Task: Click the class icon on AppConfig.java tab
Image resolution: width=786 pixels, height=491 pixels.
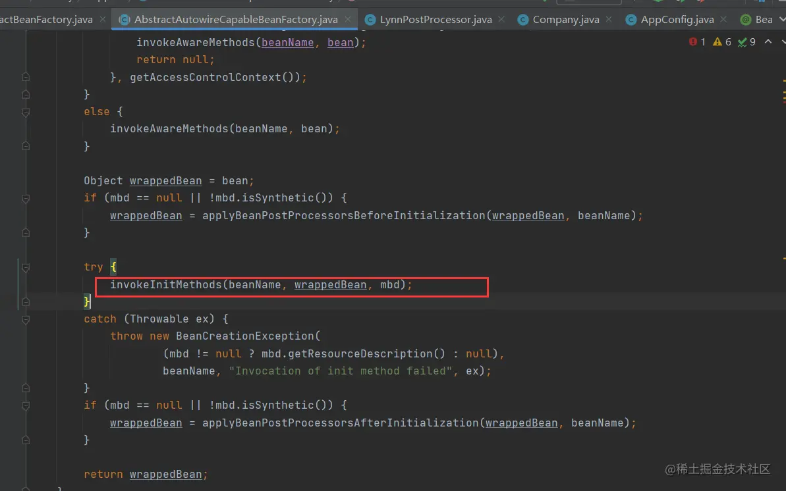Action: (x=631, y=20)
